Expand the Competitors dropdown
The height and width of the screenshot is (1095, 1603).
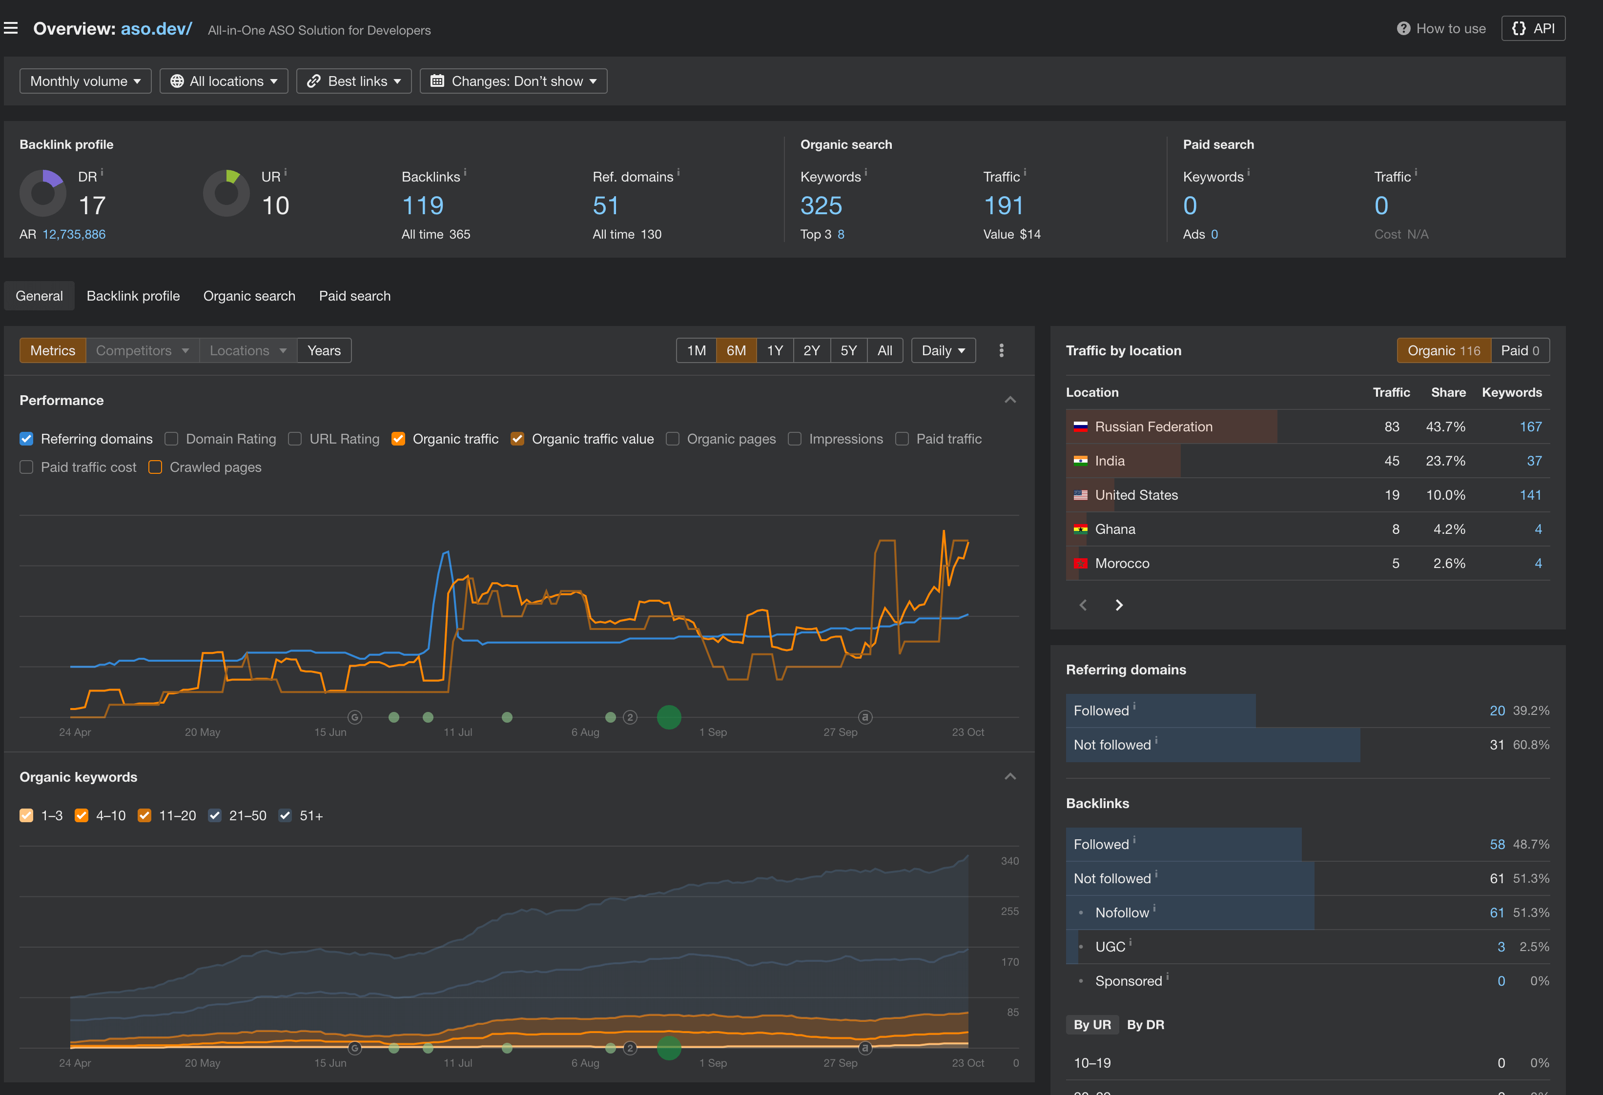142,350
